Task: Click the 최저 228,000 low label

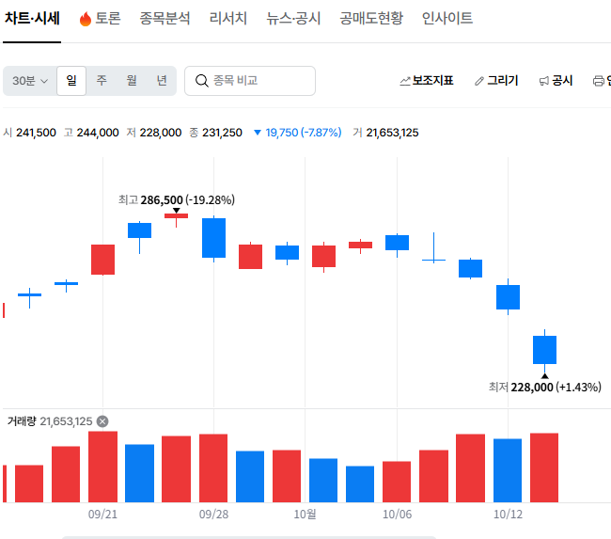Action: (x=545, y=388)
